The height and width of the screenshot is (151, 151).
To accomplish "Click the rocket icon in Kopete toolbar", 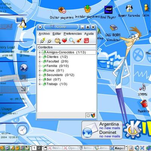I will click(79, 41).
